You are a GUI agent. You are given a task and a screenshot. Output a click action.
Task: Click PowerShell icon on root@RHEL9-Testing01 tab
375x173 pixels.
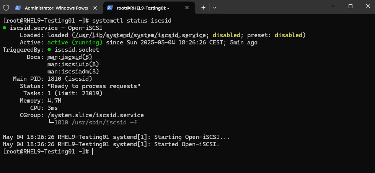[x=110, y=8]
